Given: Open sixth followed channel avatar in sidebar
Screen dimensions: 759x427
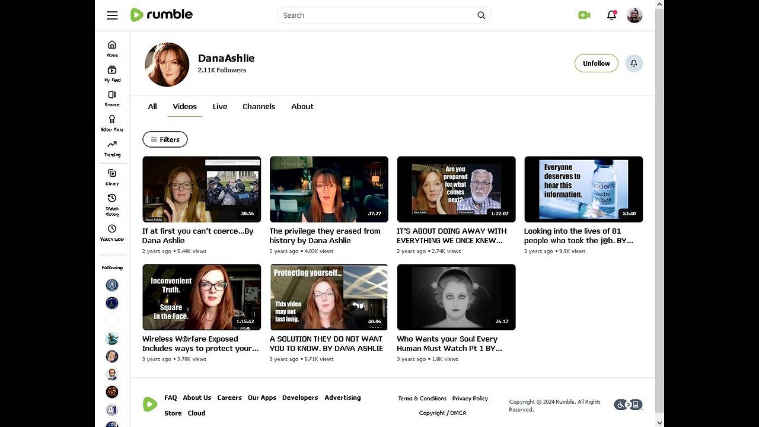Looking at the screenshot, I should click(x=112, y=374).
